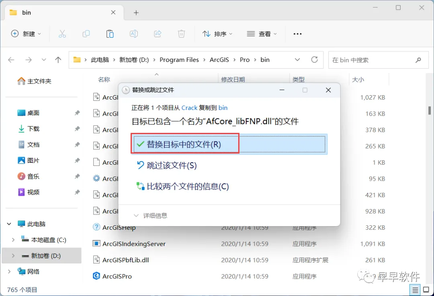Click the ArcGISIndexingServer file icon
Image resolution: width=434 pixels, height=296 pixels.
pyautogui.click(x=96, y=243)
